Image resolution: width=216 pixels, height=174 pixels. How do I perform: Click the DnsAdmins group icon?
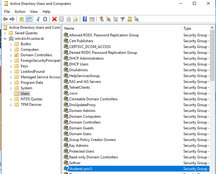point(66,70)
